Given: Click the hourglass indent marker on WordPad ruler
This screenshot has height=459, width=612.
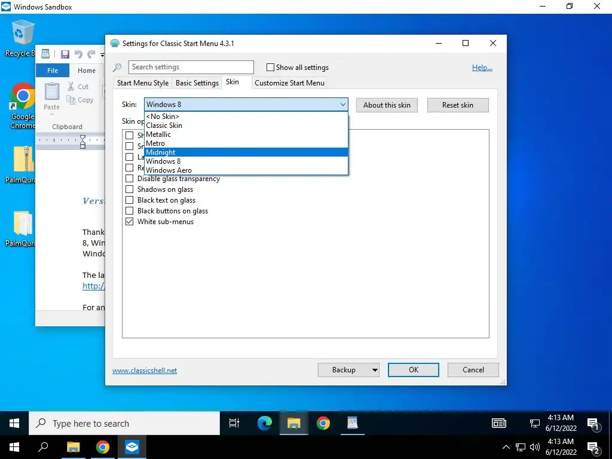Looking at the screenshot, I should [82, 142].
